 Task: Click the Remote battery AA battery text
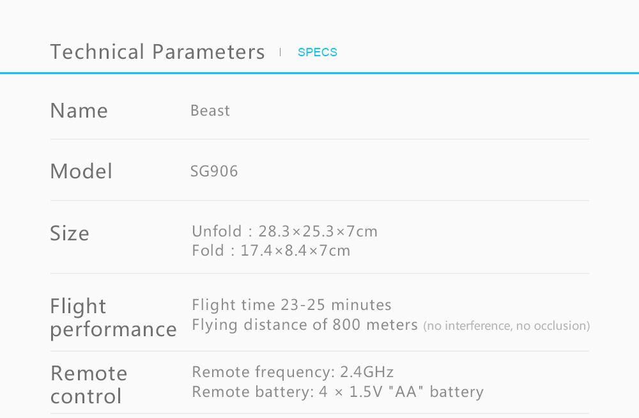tap(337, 391)
